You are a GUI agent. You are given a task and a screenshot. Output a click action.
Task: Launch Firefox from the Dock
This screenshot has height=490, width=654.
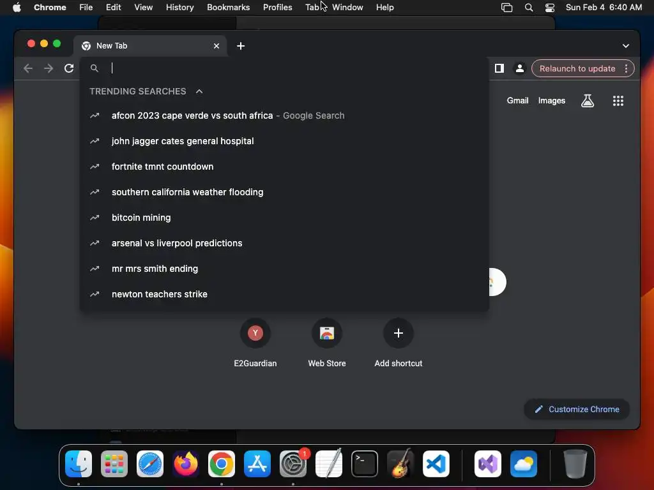186,464
